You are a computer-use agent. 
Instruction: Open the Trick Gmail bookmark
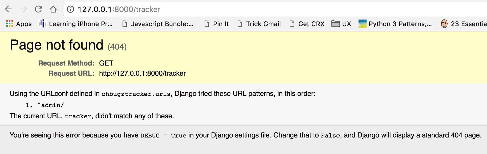point(264,24)
